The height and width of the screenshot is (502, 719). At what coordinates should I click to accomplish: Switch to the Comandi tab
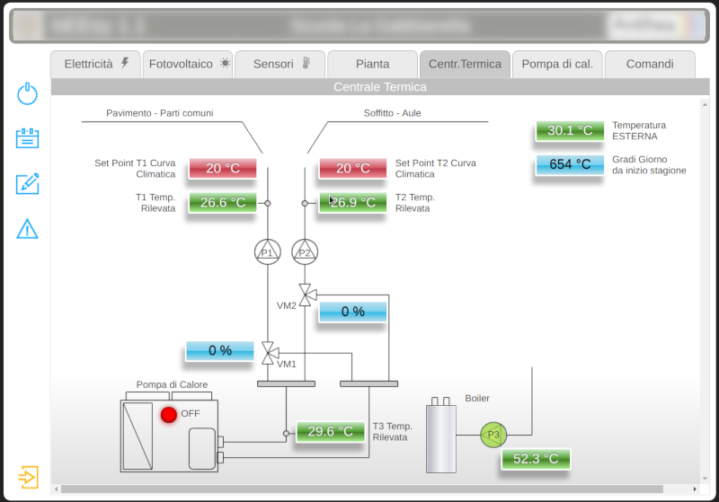(650, 64)
